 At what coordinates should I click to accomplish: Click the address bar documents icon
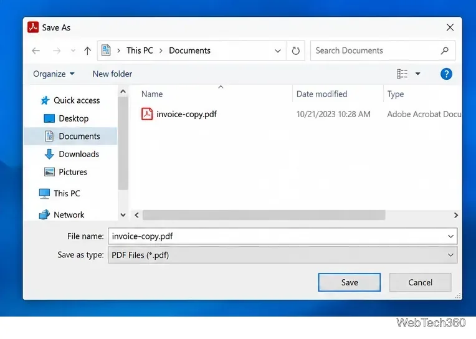(106, 50)
